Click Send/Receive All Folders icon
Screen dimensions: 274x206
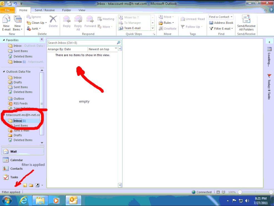point(246,20)
